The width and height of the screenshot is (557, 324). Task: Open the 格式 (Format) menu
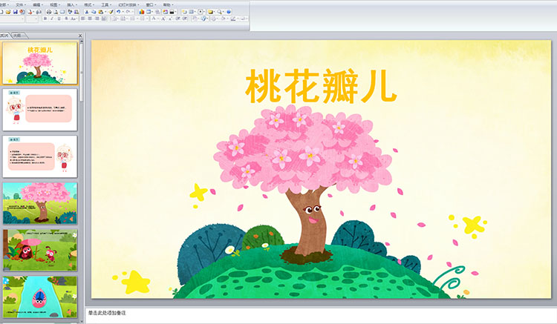click(x=89, y=5)
